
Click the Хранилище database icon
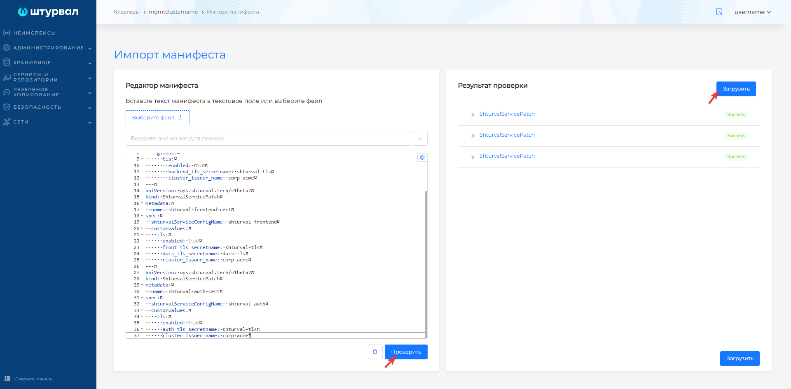[x=7, y=63]
